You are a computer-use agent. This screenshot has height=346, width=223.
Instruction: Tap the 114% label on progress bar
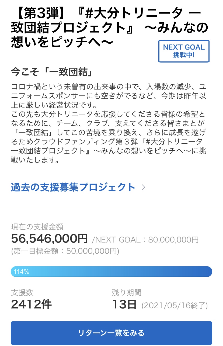[22, 272]
